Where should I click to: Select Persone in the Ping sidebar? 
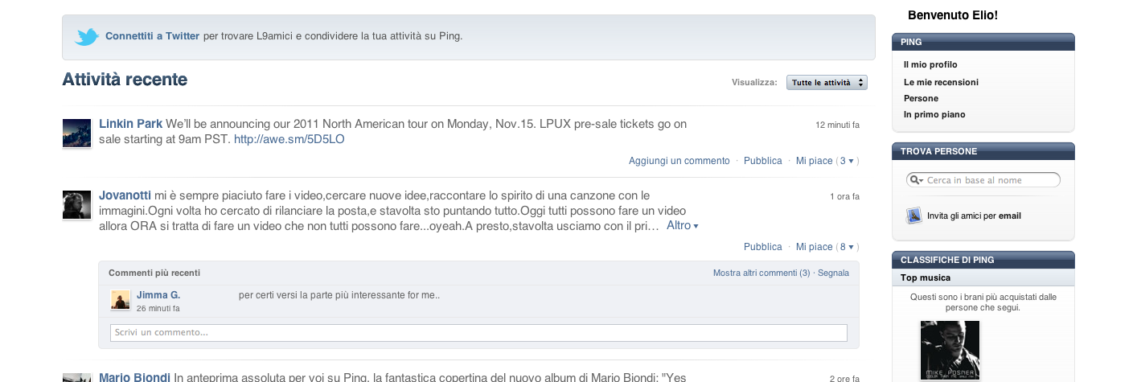coord(921,98)
